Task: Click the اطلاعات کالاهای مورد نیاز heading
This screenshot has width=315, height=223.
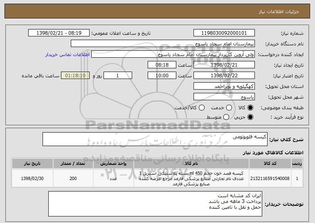Action: [x=273, y=153]
